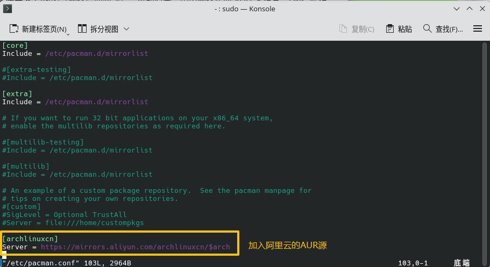Place cursor on the [extra] section line
The width and height of the screenshot is (490, 267).
17,94
